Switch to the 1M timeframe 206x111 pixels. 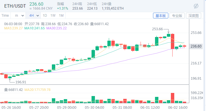tap(61, 16)
